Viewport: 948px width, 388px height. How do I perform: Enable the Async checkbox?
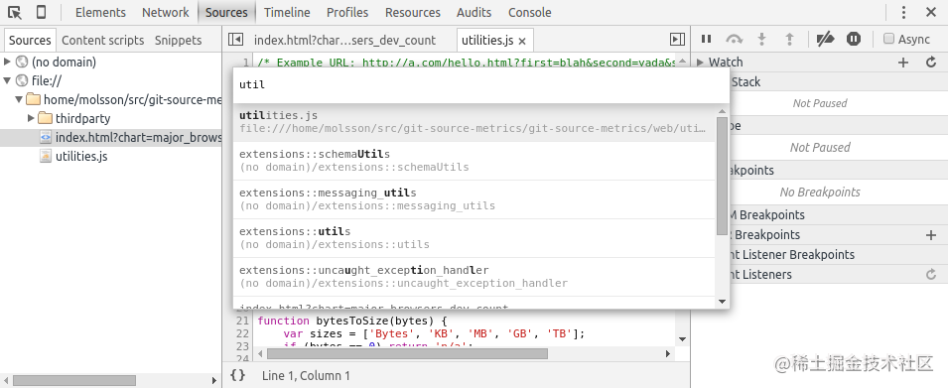coord(888,39)
